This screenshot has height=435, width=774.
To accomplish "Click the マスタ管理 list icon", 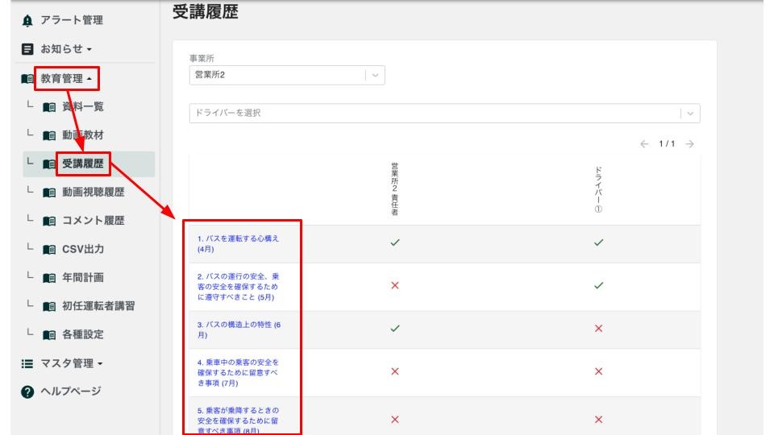I will click(x=27, y=363).
